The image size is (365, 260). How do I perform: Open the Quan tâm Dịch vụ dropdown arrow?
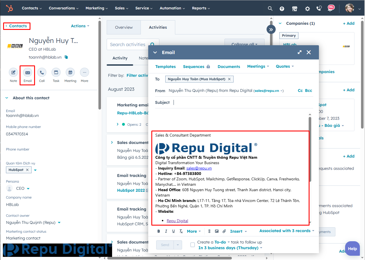pyautogui.click(x=35, y=170)
